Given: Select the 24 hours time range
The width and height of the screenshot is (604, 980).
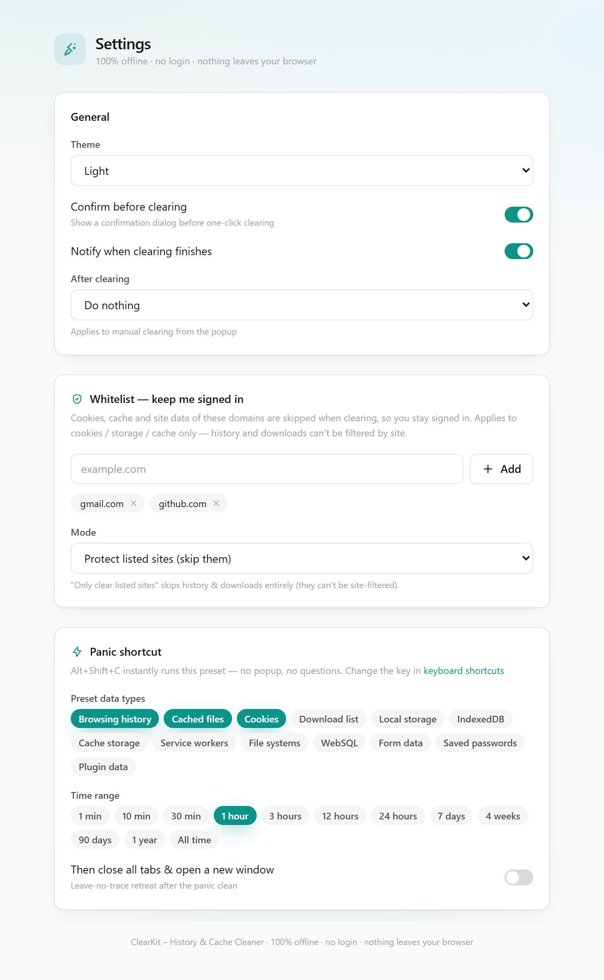Looking at the screenshot, I should (398, 816).
